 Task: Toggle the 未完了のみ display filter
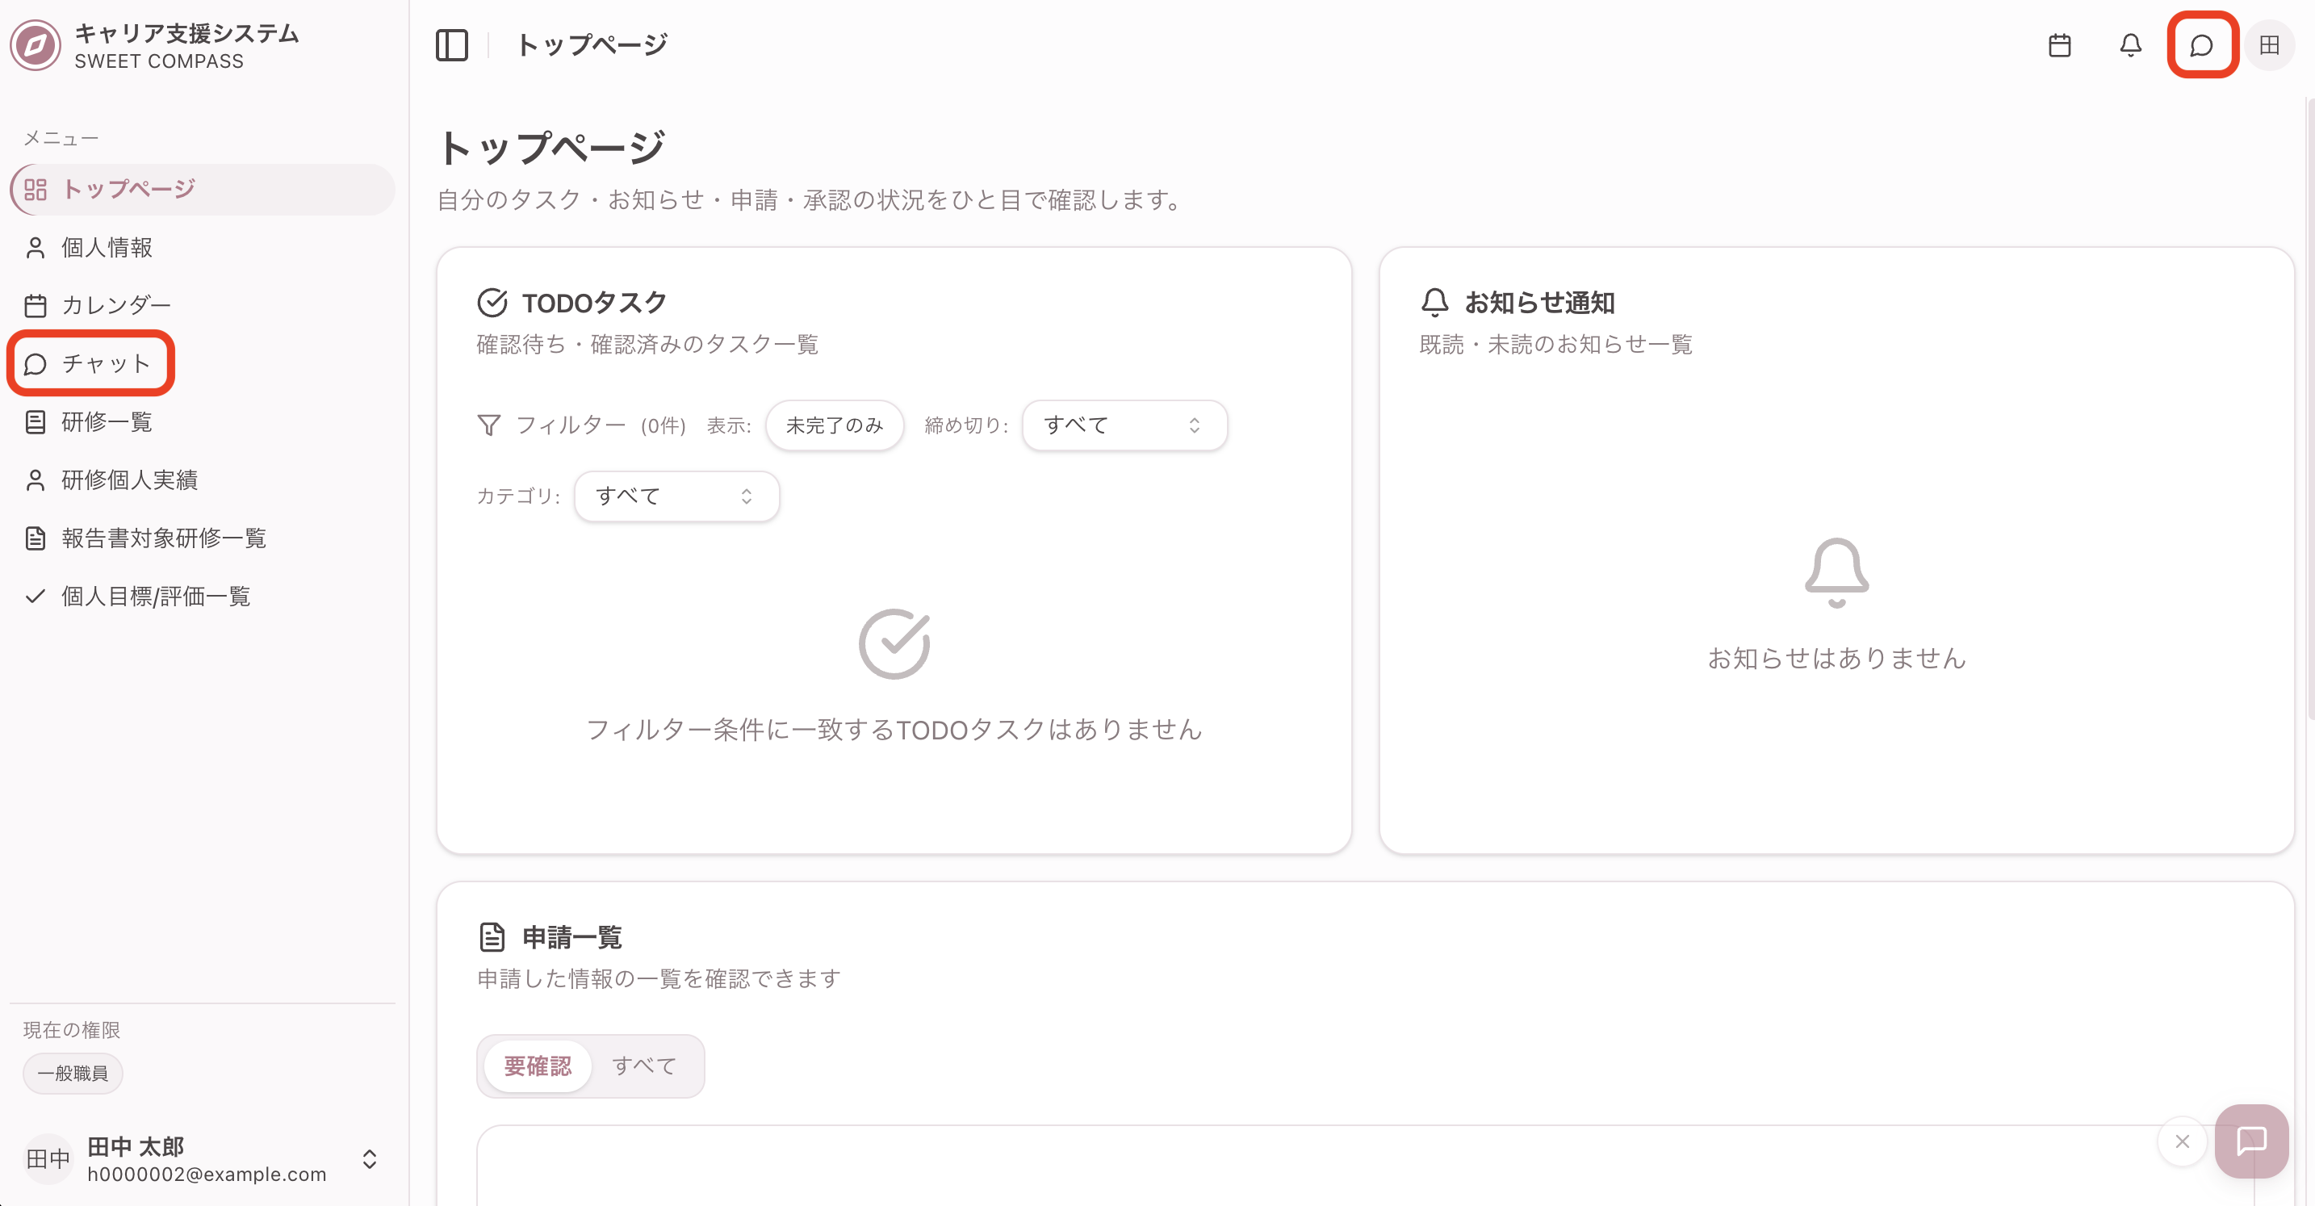coord(834,425)
